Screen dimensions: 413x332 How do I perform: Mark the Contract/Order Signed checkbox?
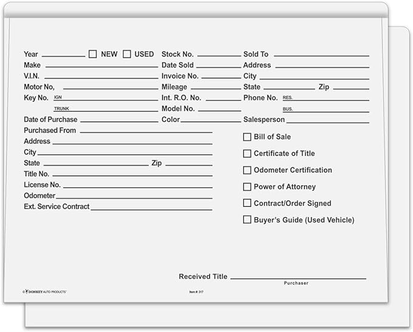coord(247,203)
